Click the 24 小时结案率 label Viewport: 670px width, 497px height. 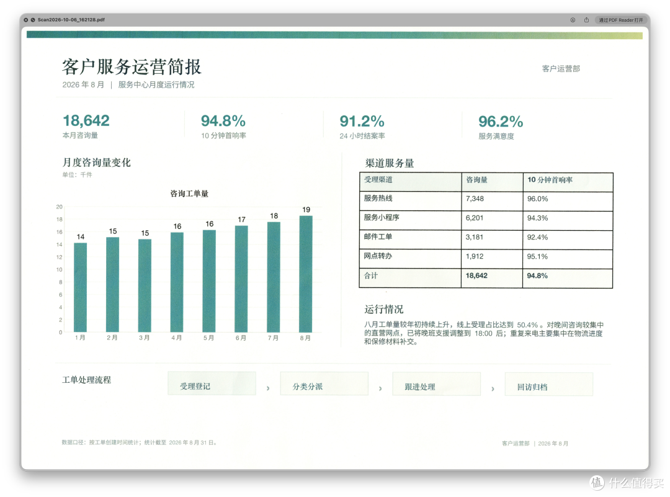[x=362, y=136]
